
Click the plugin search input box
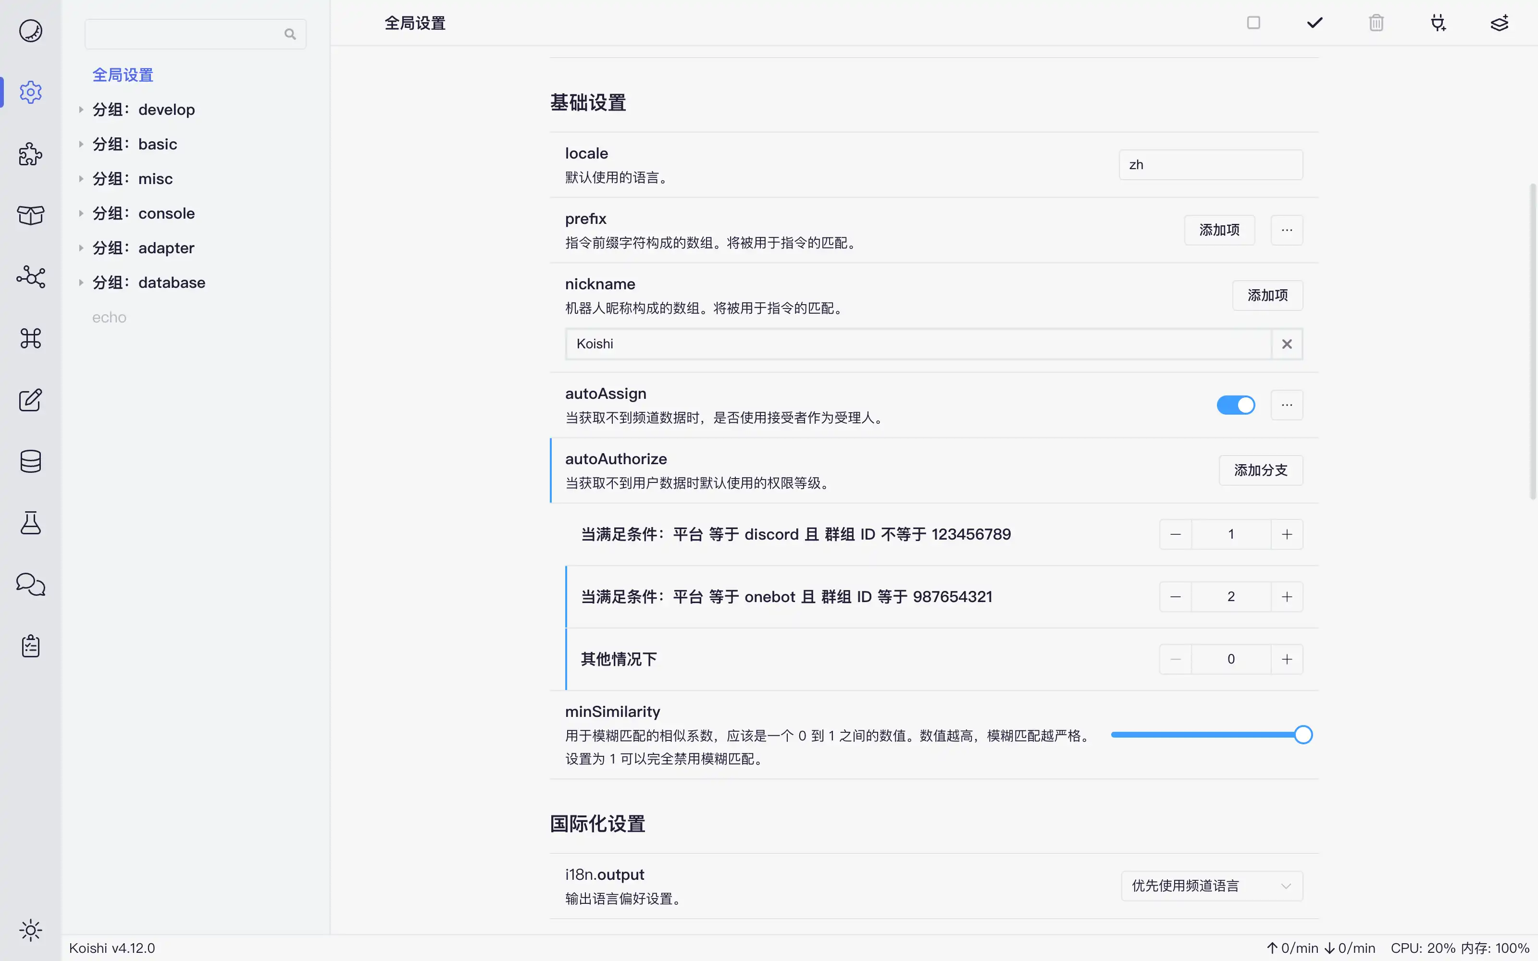195,34
